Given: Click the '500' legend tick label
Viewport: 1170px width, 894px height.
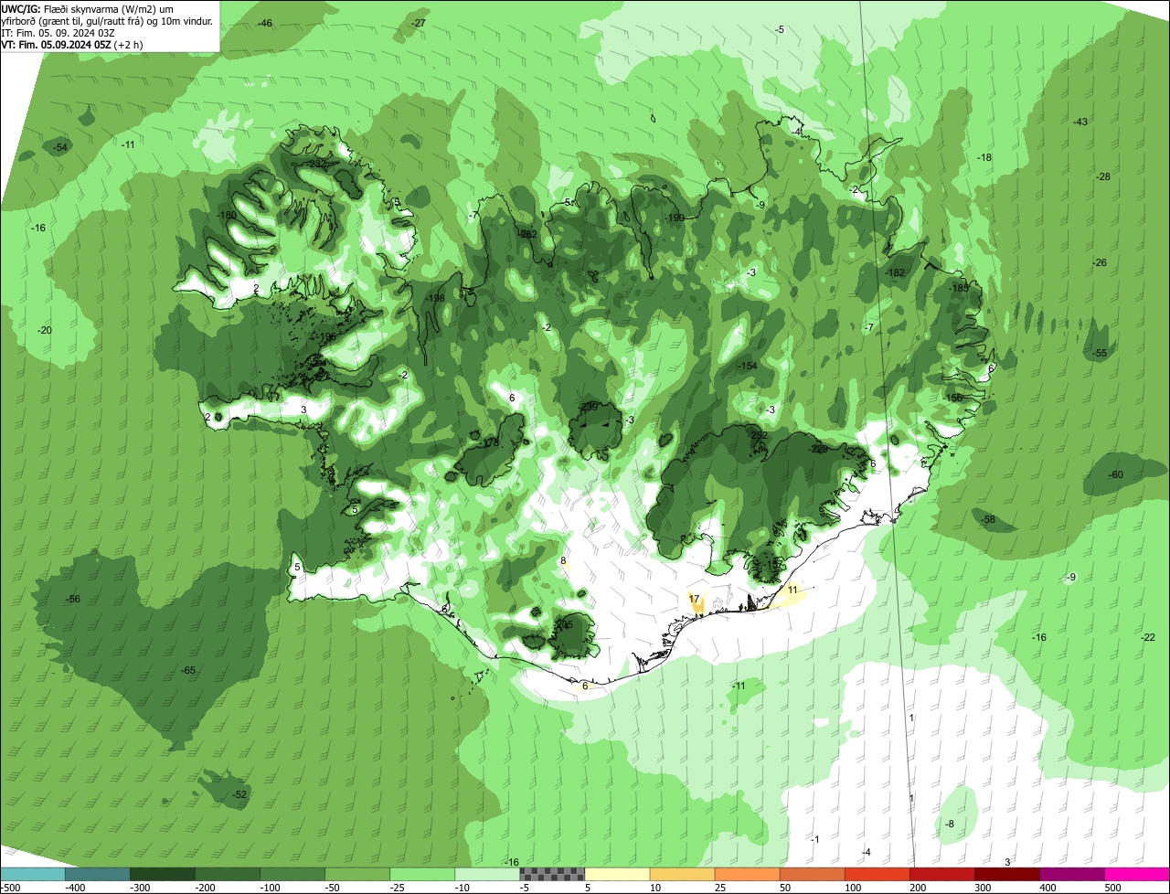Looking at the screenshot, I should (1112, 887).
